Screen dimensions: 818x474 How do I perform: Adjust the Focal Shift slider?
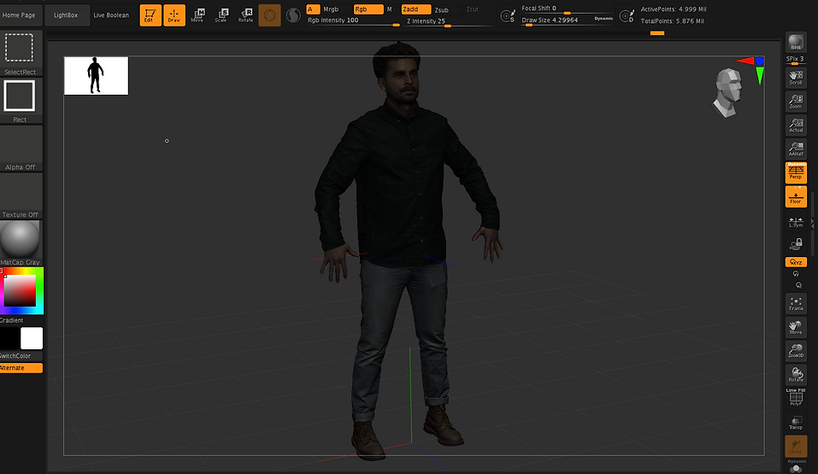pos(567,9)
